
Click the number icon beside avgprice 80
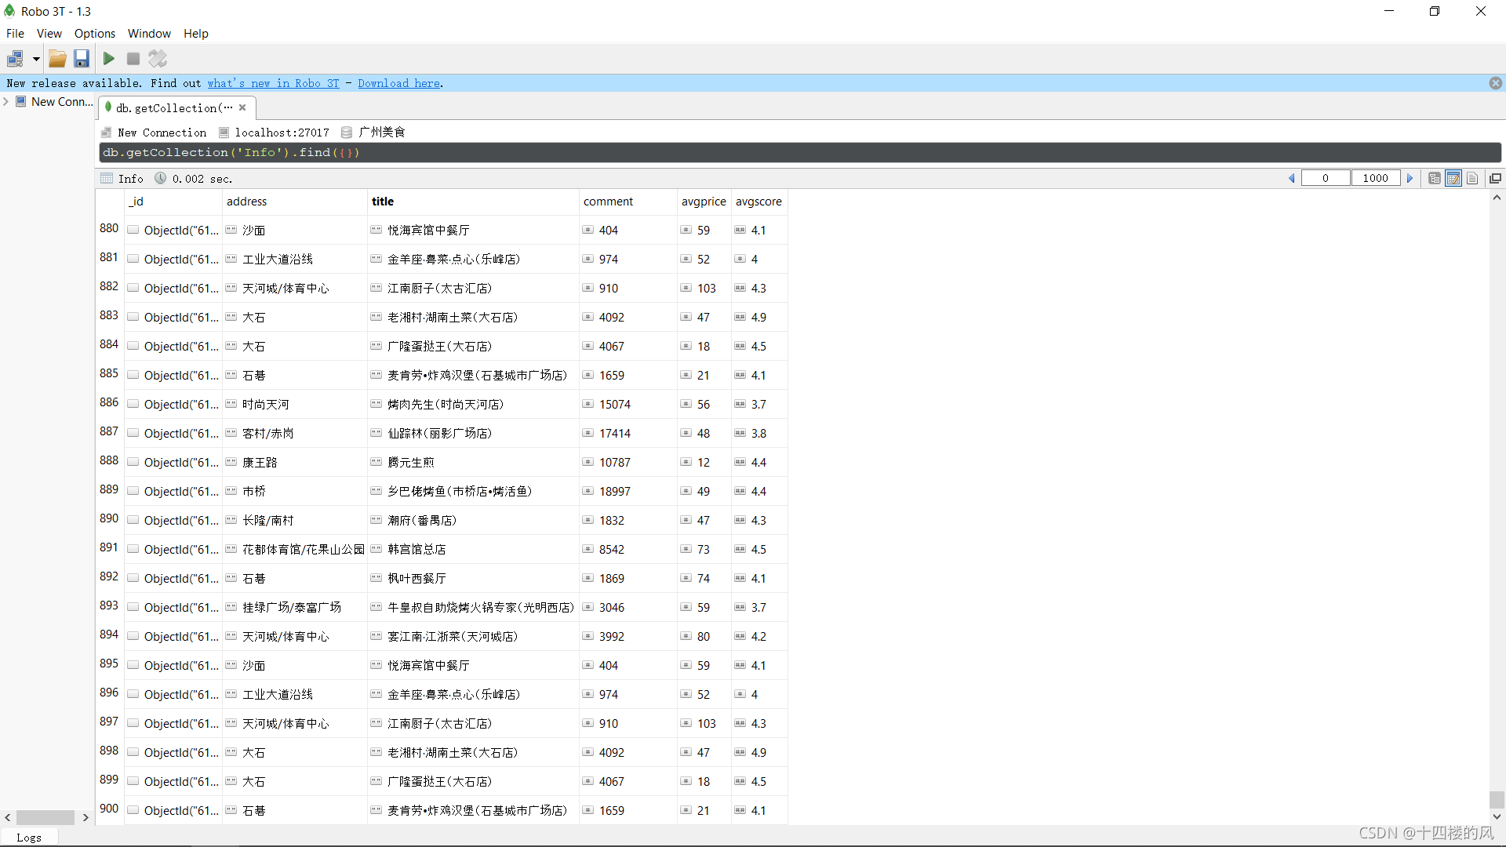point(686,636)
